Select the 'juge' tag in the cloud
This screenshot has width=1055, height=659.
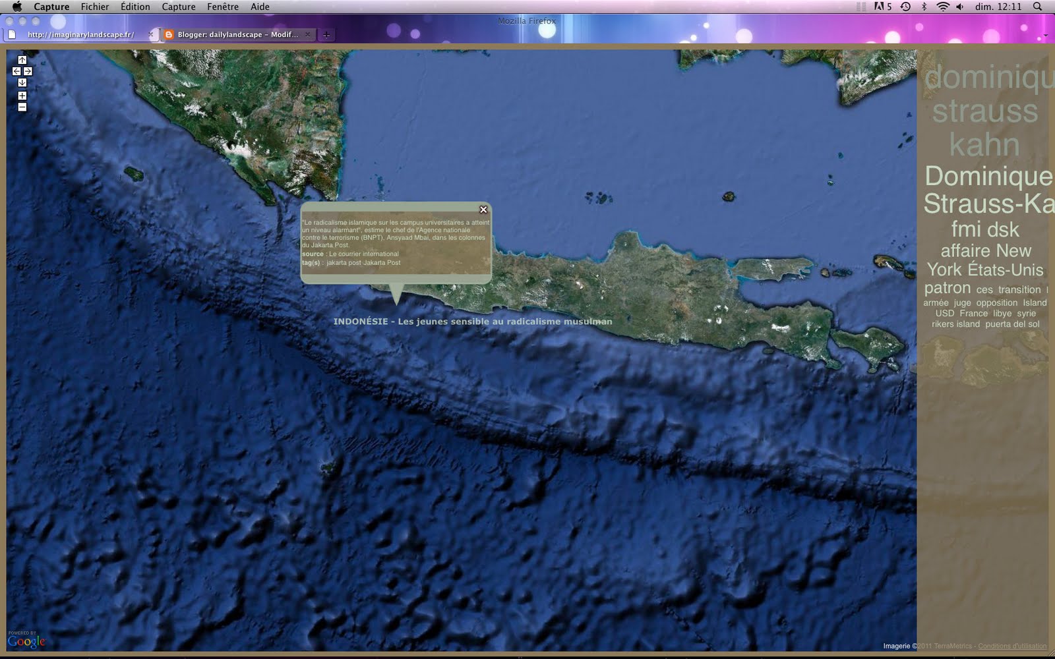tap(962, 303)
